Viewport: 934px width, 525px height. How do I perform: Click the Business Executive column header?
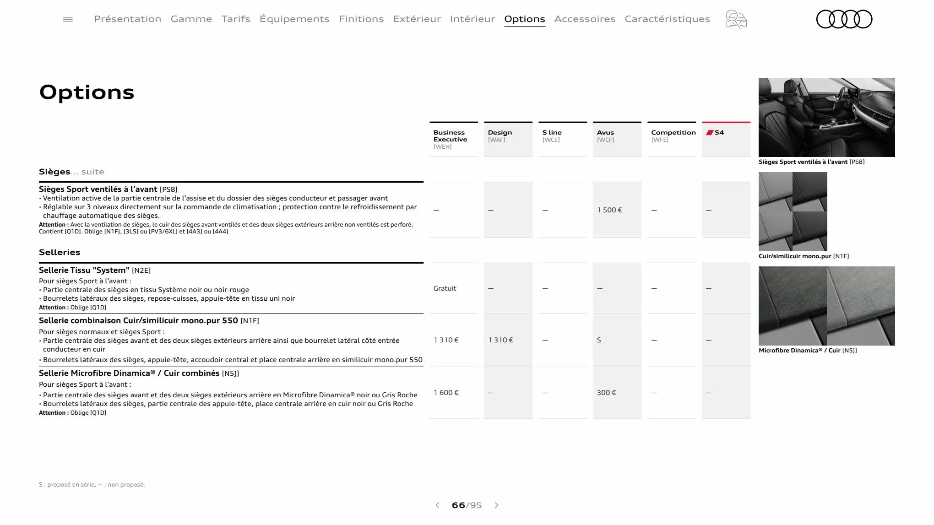coord(454,139)
